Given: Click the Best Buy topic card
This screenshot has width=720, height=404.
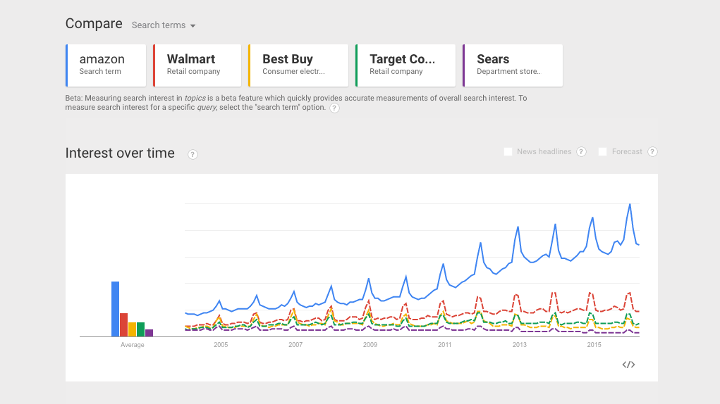Looking at the screenshot, I should 299,65.
